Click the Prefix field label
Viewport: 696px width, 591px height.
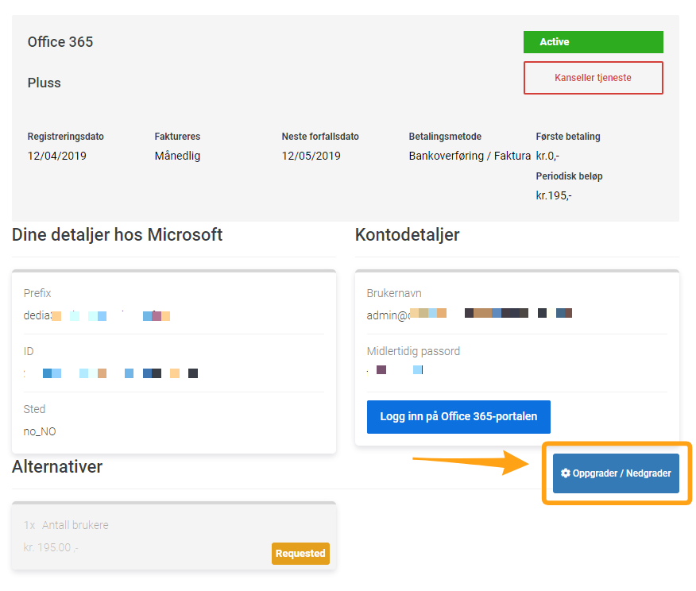(x=37, y=293)
